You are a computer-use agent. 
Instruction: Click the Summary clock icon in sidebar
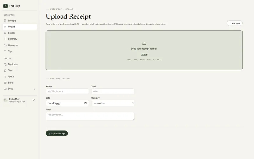tap(5, 39)
